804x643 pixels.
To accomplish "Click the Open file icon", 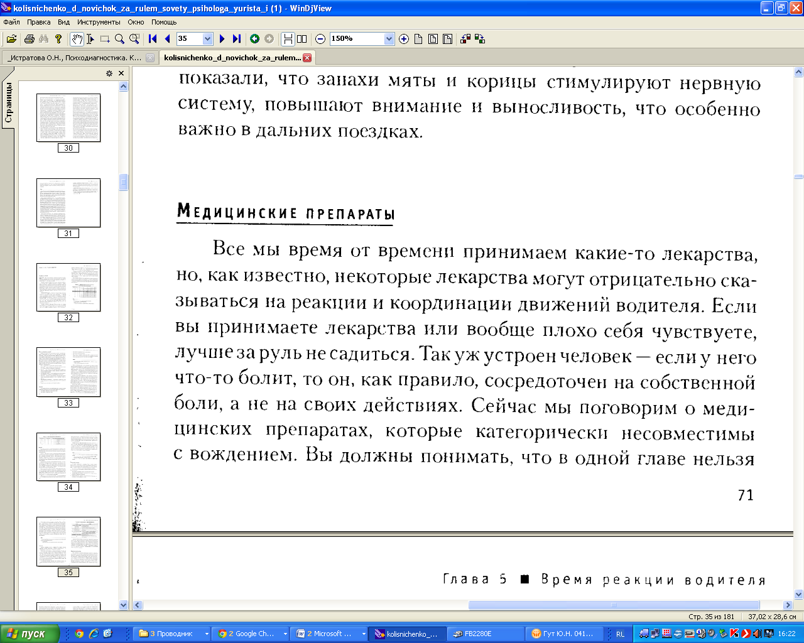I will coord(11,39).
